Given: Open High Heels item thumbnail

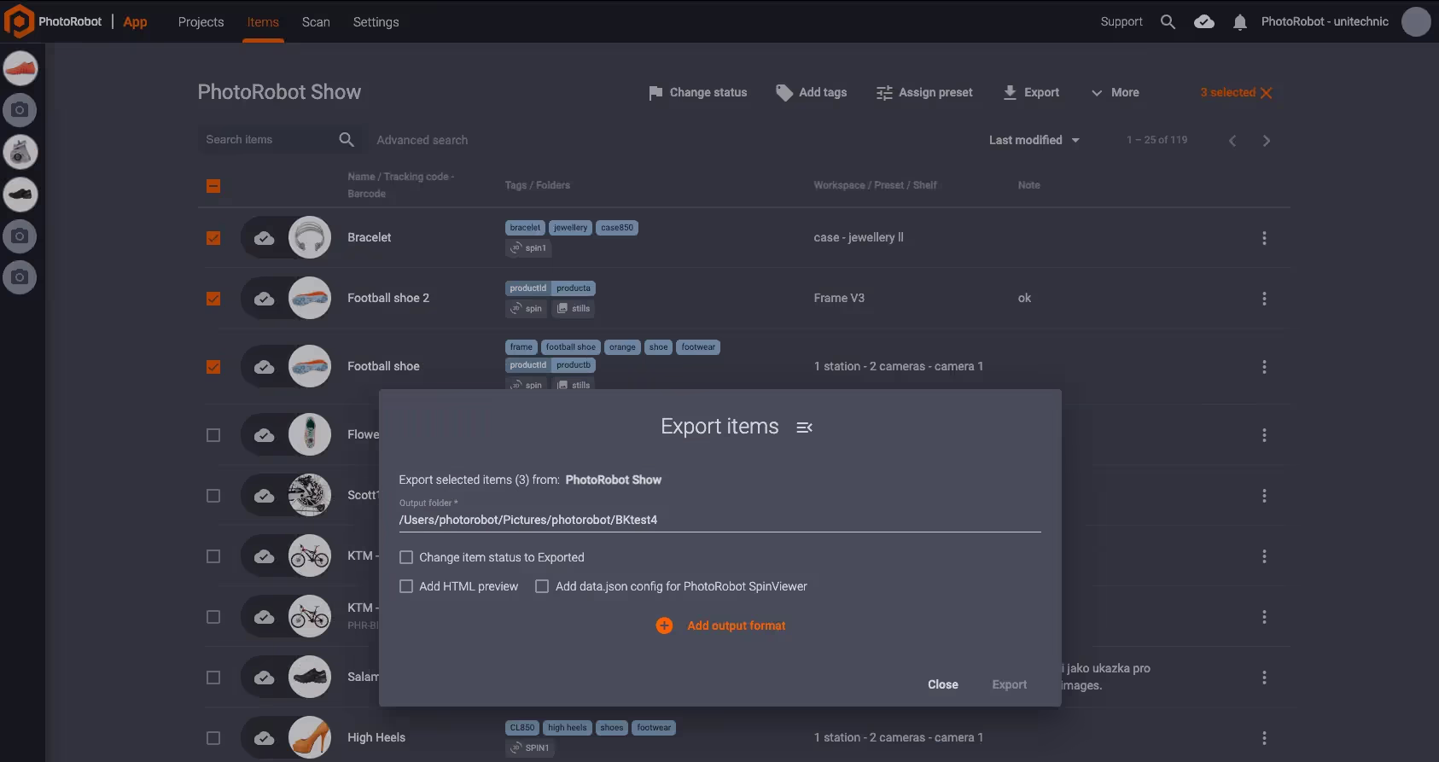Looking at the screenshot, I should click(310, 737).
